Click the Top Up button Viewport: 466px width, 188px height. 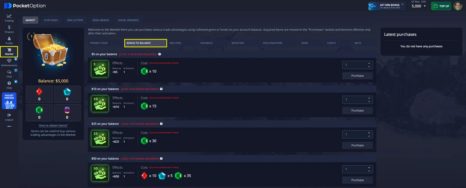(441, 6)
